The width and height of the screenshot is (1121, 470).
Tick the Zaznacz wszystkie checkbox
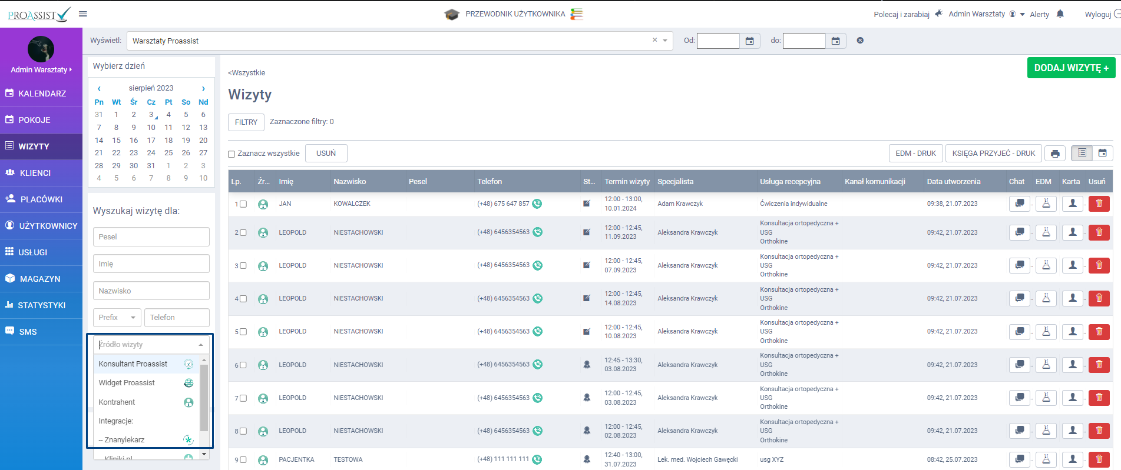[232, 154]
